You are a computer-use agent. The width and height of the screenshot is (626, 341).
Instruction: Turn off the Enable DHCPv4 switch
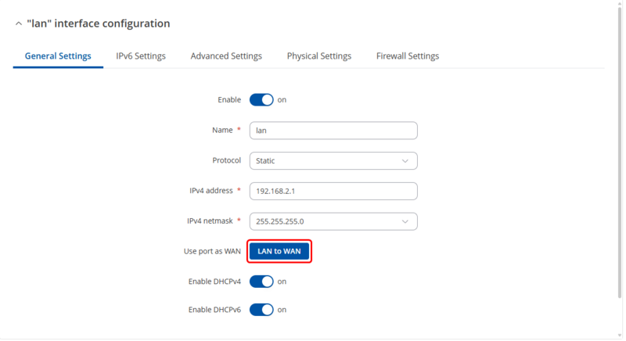(x=261, y=282)
